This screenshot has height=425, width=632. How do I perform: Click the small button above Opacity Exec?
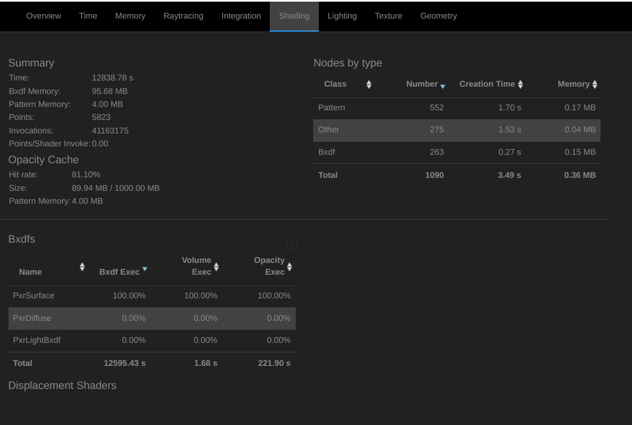[291, 243]
